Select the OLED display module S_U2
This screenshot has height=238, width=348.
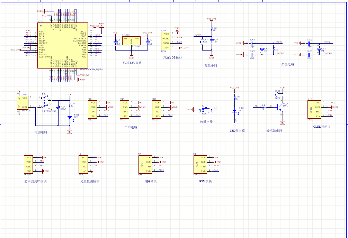(x=314, y=110)
